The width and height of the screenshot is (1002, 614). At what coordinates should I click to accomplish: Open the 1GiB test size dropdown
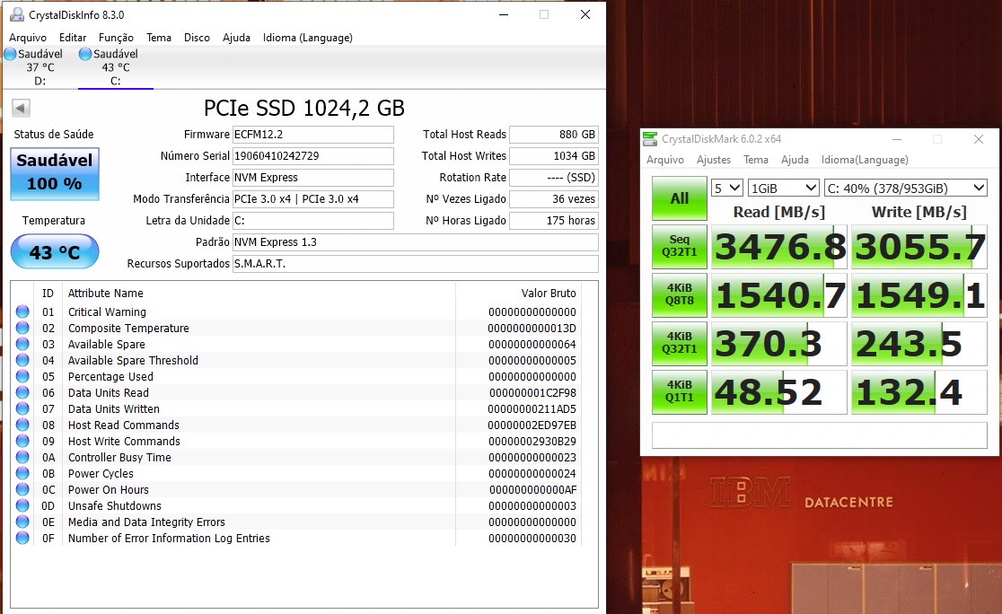[781, 189]
